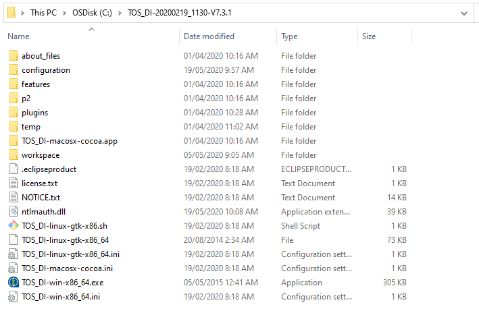Open the address bar history dropdown
The image size is (479, 313).
(x=464, y=13)
